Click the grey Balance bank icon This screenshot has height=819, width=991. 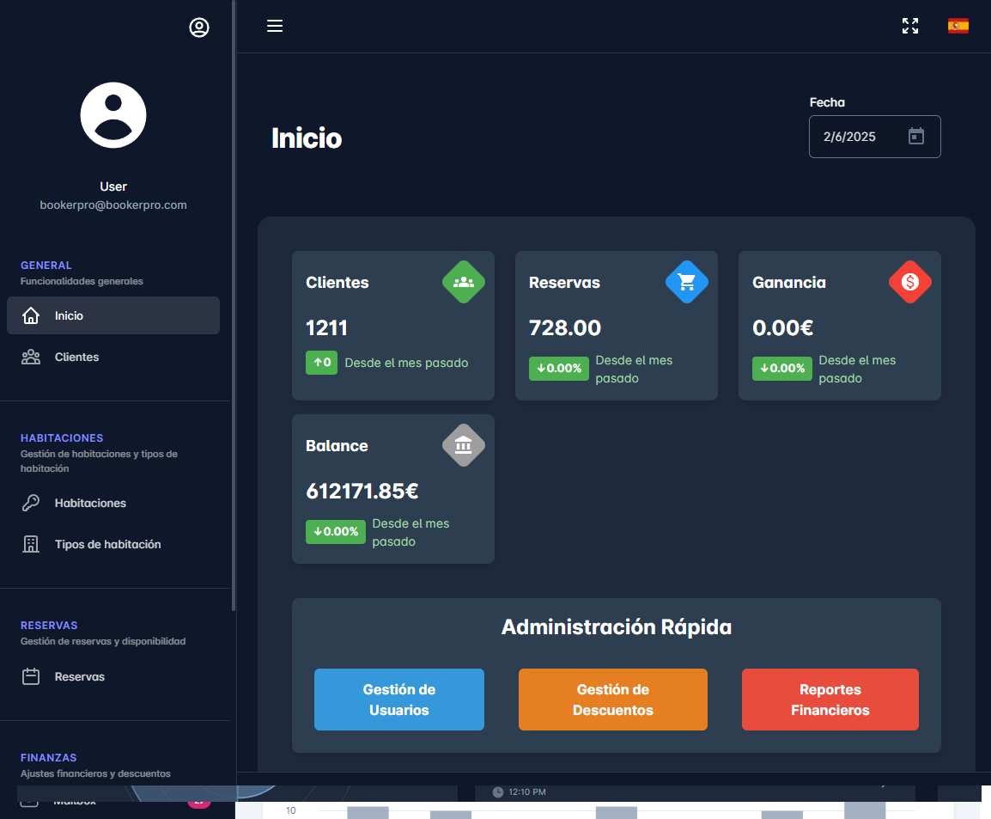tap(464, 445)
